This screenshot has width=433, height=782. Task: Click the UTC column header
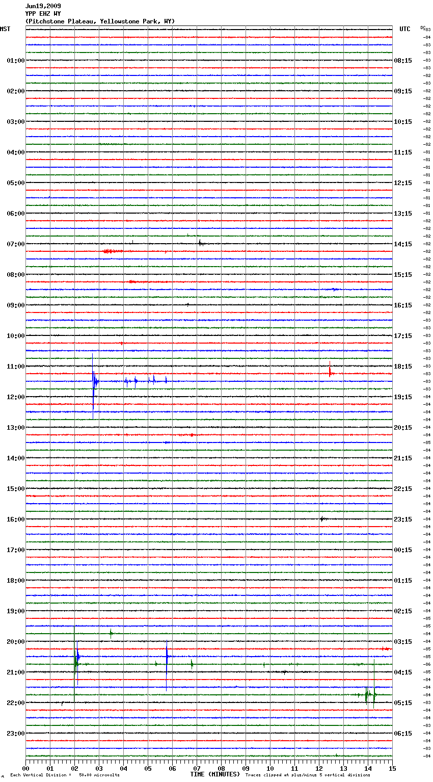click(404, 29)
